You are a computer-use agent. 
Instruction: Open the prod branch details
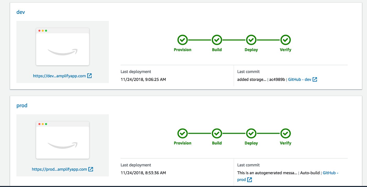[22, 105]
